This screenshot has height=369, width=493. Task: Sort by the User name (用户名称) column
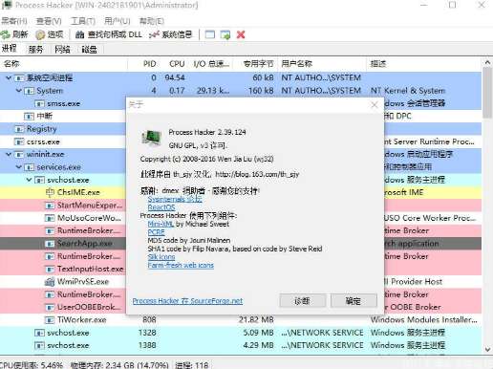click(x=322, y=64)
